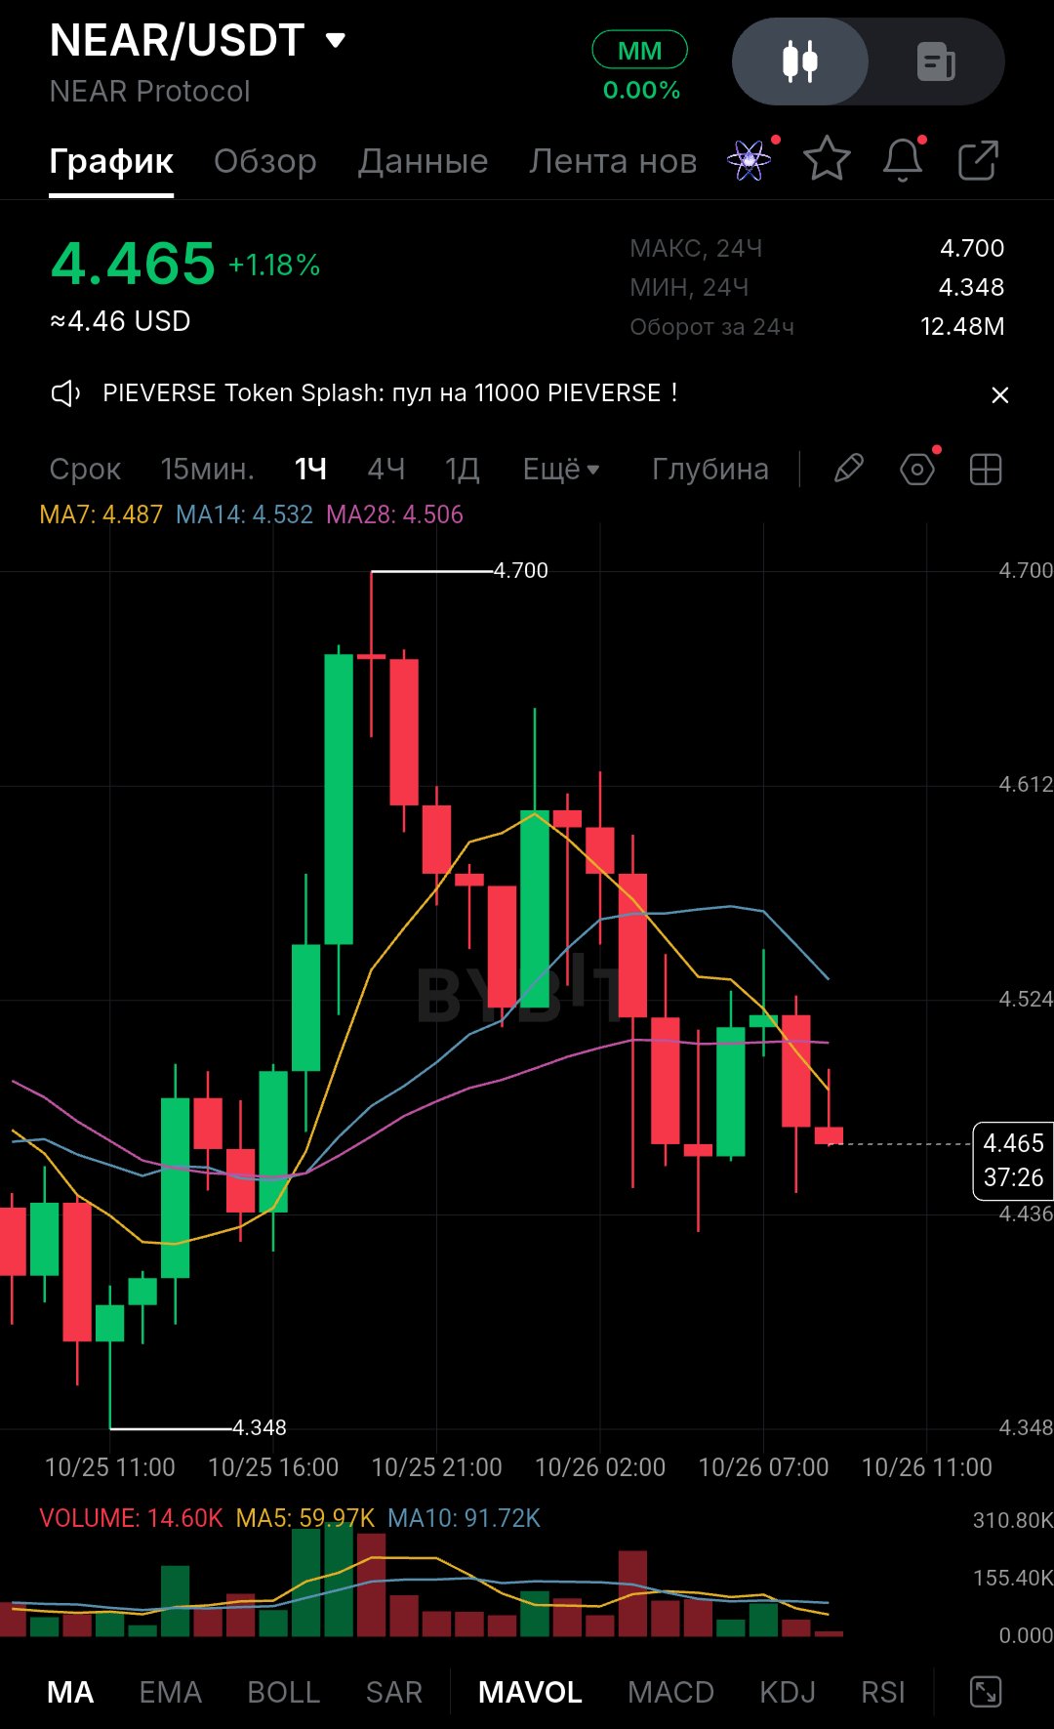Click the MA7: 4.487 legend

tap(101, 515)
